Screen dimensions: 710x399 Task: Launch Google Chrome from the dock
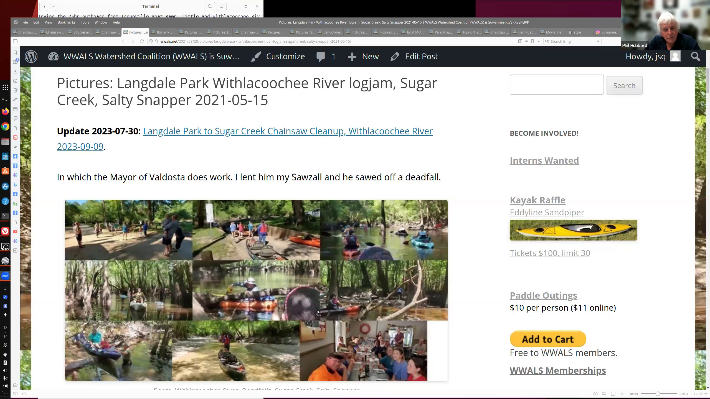pyautogui.click(x=5, y=127)
